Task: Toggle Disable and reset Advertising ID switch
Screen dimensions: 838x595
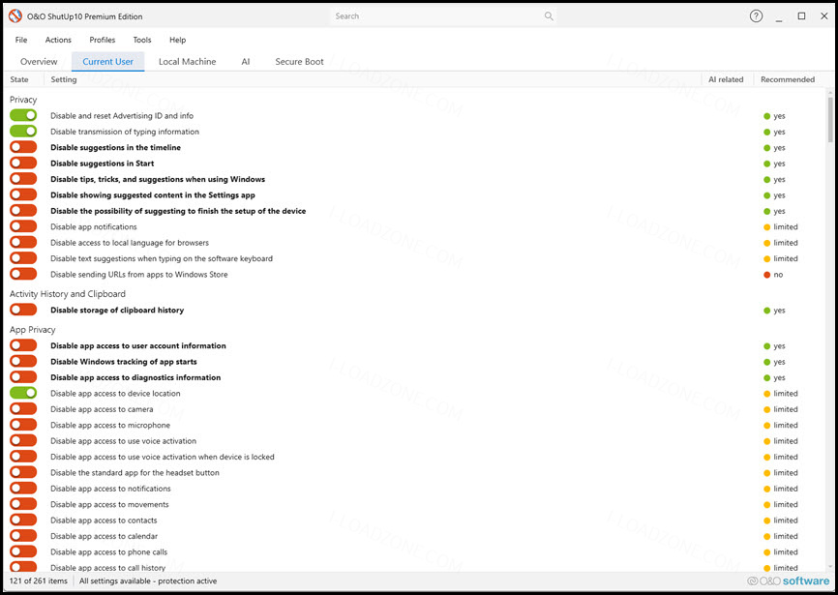Action: [23, 115]
